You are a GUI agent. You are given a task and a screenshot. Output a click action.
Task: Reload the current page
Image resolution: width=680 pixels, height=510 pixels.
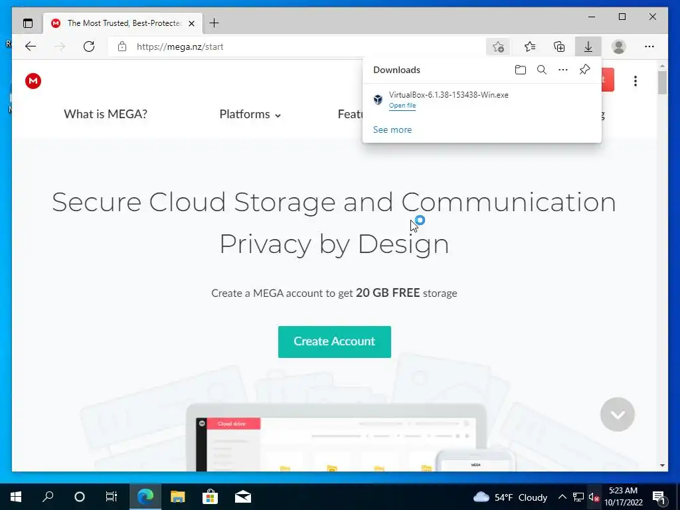pyautogui.click(x=89, y=46)
